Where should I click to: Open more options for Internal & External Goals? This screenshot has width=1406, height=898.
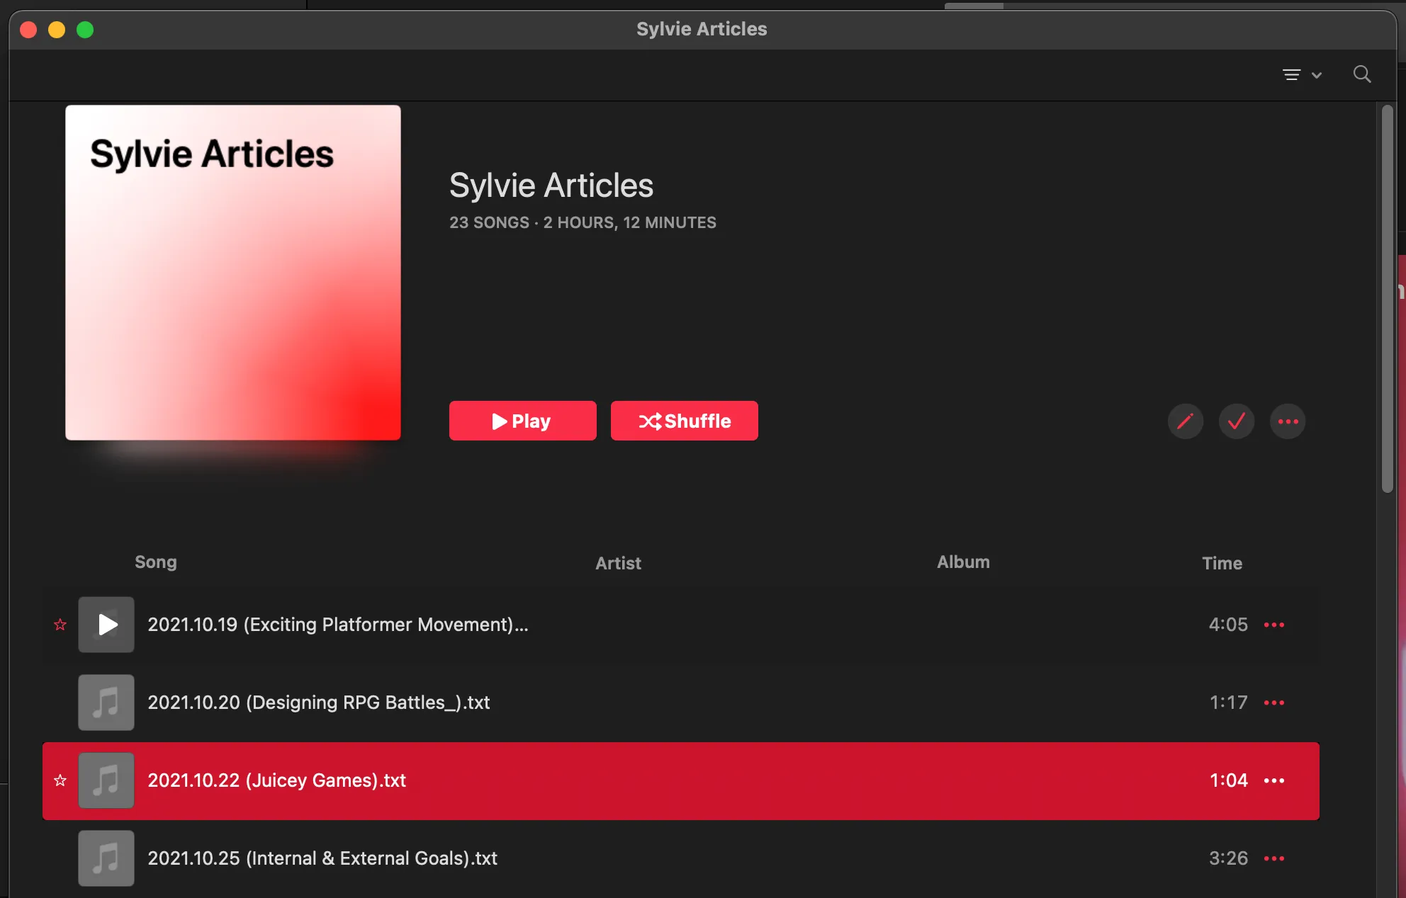[x=1274, y=858]
